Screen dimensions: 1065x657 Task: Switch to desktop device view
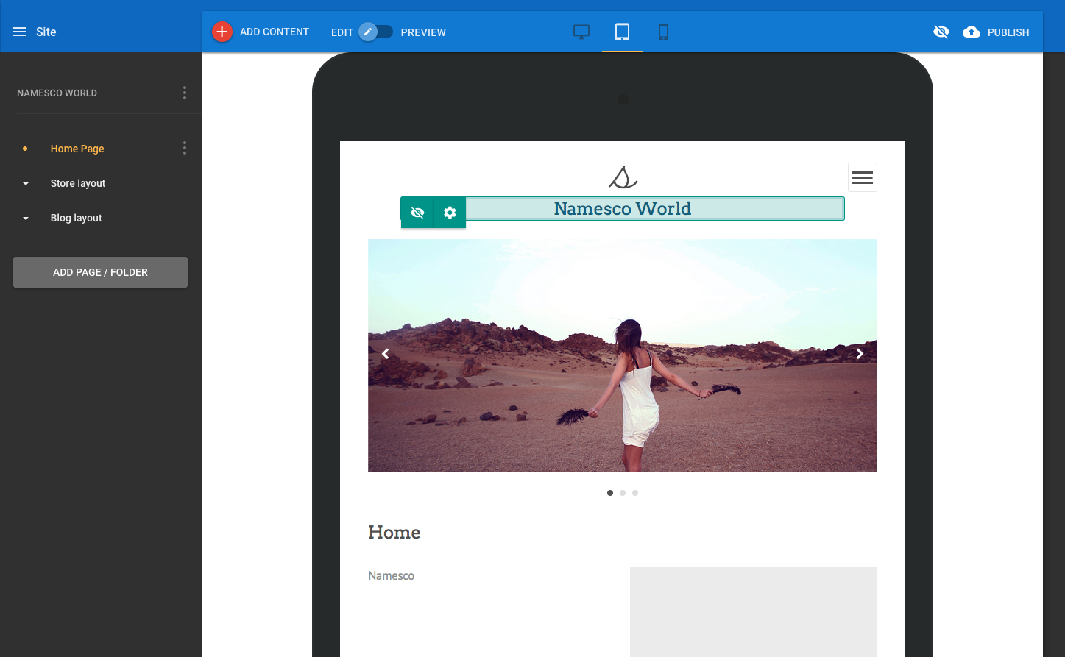click(x=581, y=32)
